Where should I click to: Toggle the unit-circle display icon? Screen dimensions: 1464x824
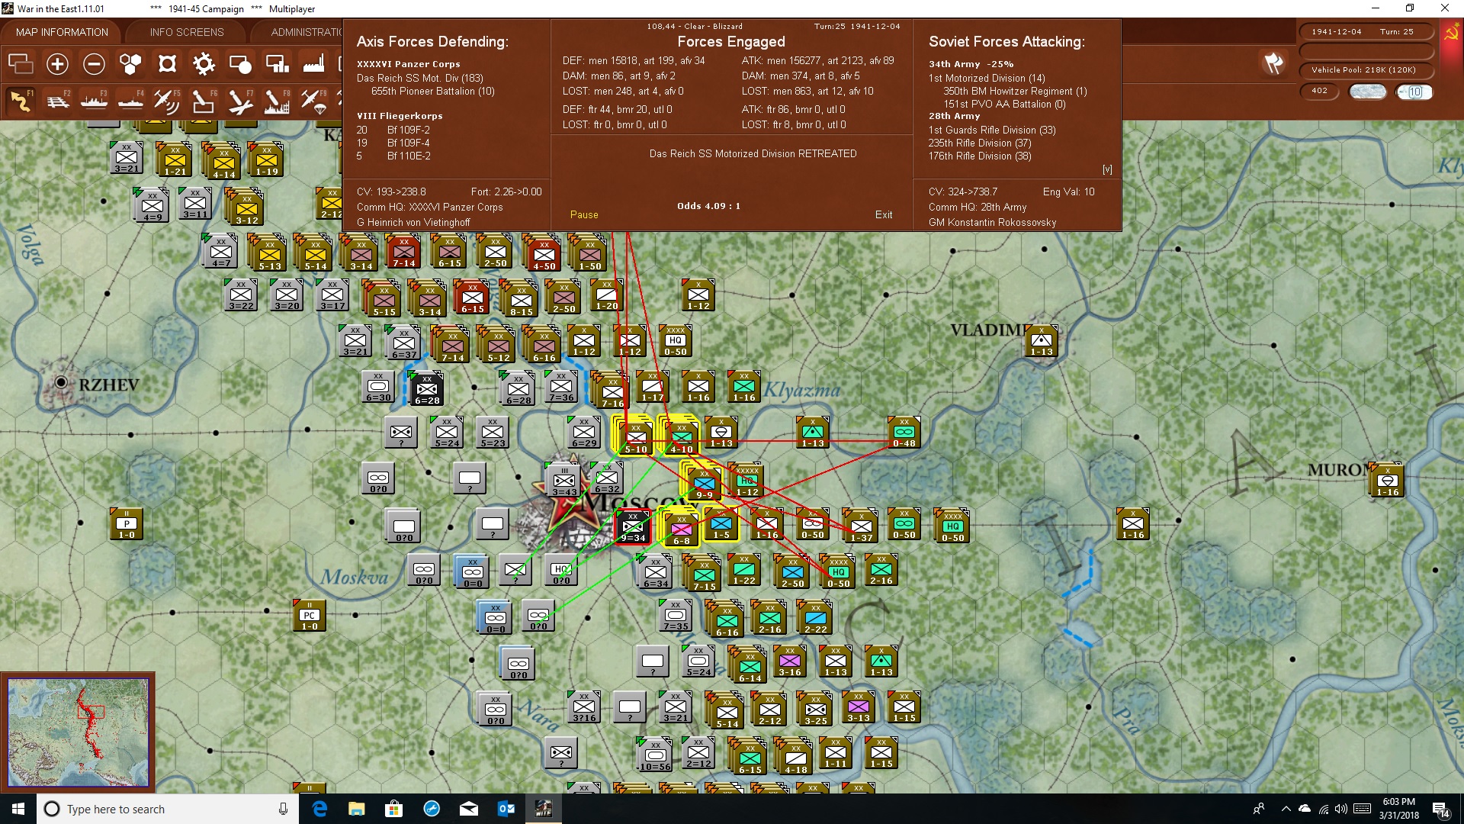pos(240,64)
